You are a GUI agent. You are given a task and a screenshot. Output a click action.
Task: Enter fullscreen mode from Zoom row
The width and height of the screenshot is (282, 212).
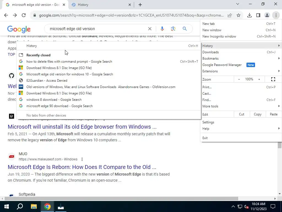273,79
